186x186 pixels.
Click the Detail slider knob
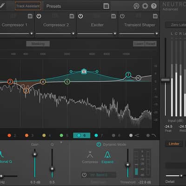(181, 176)
